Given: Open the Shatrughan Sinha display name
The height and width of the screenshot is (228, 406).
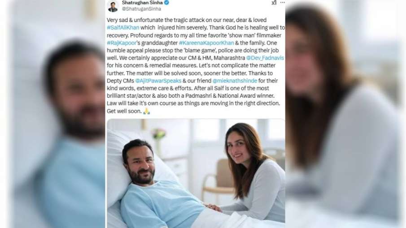Looking at the screenshot, I should click(x=142, y=3).
